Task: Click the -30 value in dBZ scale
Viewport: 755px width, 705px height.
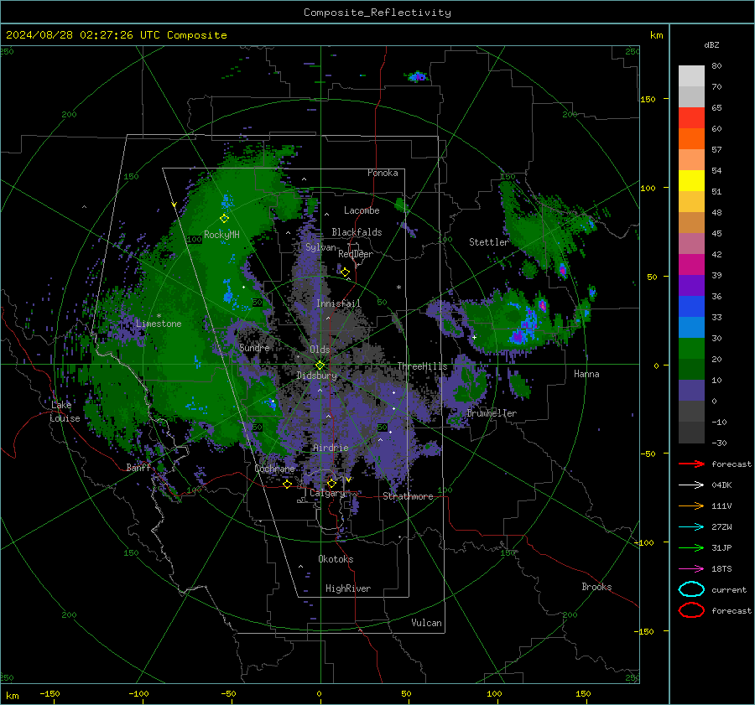Action: (x=719, y=443)
